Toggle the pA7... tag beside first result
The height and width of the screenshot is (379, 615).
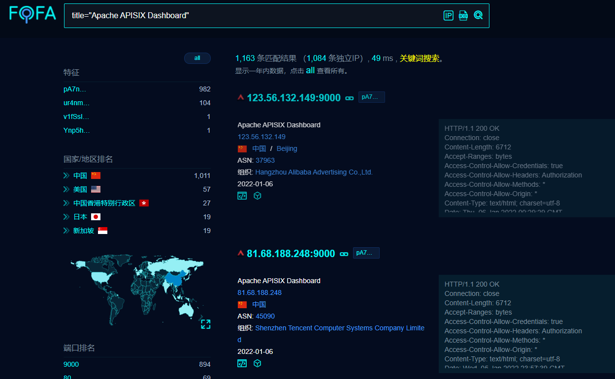[x=371, y=97]
